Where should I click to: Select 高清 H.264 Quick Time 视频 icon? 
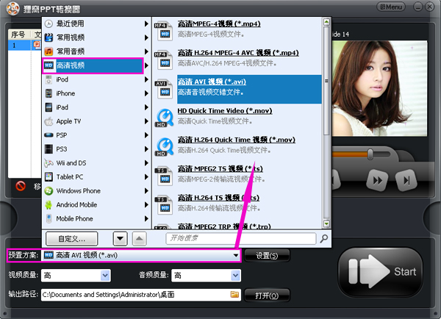click(164, 147)
